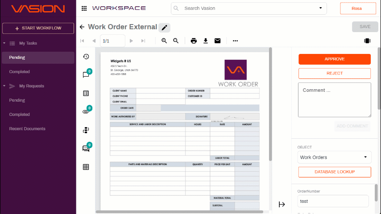
Task: Open the comments panel
Action: [x=86, y=74]
